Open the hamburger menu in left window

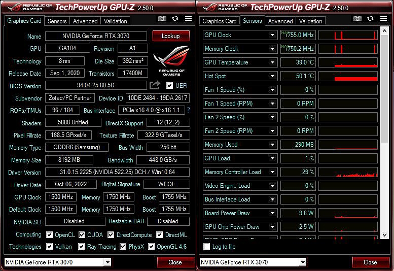[188, 18]
